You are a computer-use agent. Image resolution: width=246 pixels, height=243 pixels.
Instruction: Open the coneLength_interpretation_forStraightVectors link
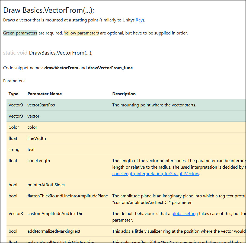[156, 174]
